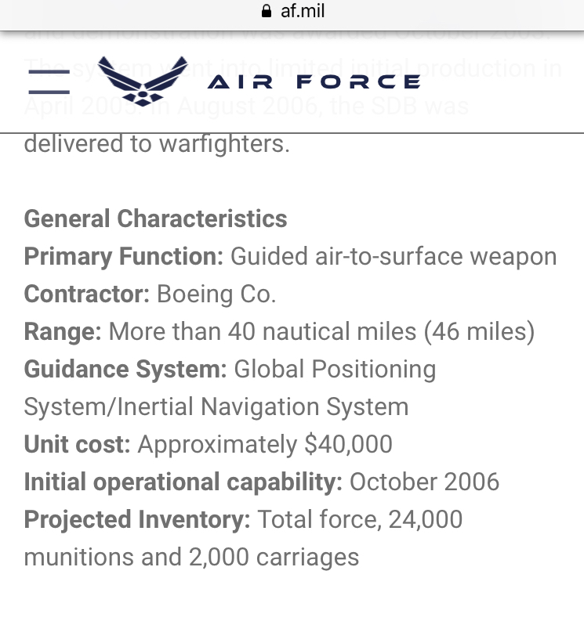Click the delivered to warfighters sentence
The height and width of the screenshot is (632, 584).
point(157,144)
